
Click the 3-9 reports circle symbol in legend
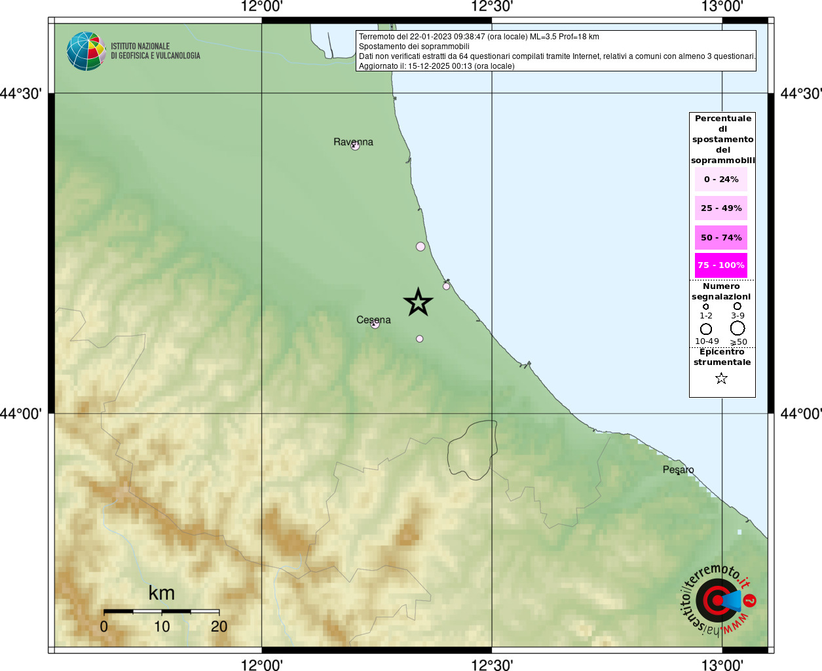click(738, 306)
